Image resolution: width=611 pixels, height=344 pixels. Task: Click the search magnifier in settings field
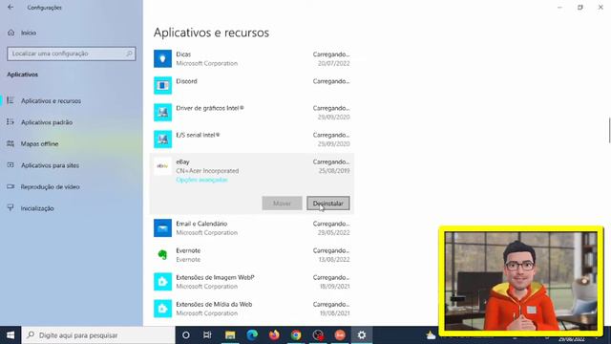click(129, 54)
